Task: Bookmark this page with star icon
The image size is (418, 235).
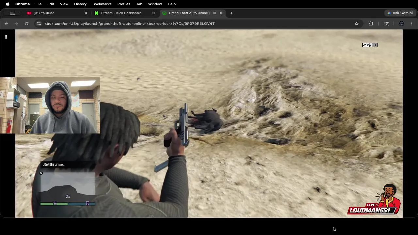Action: 357,23
